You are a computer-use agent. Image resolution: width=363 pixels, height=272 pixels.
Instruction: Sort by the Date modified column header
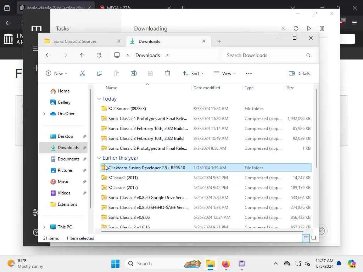click(x=207, y=88)
